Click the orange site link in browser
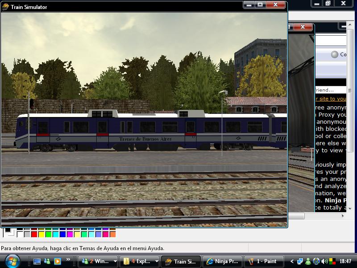Viewport: 357px width, 268px height. click(x=330, y=99)
